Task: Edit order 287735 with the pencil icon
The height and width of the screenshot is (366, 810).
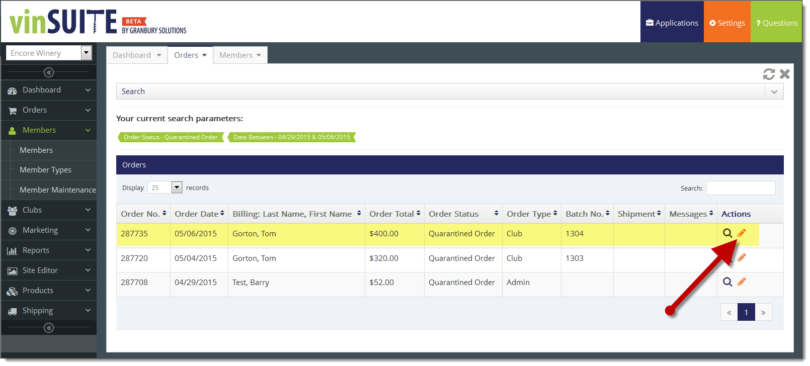Action: (742, 233)
